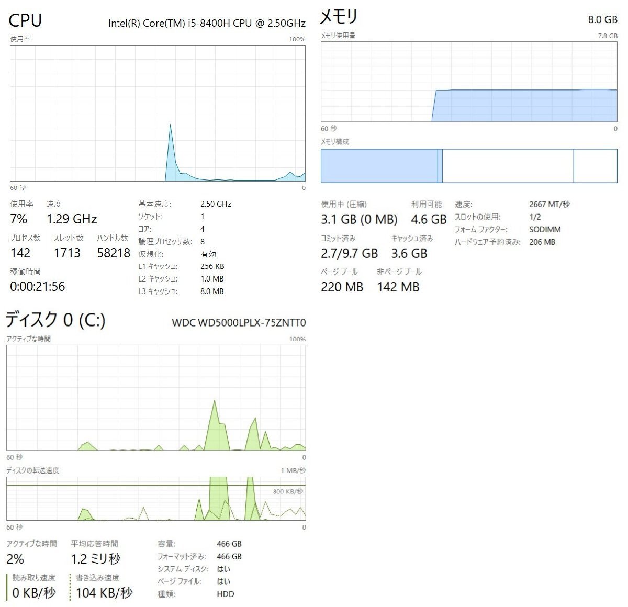Click the CPU usage graph
The width and height of the screenshot is (628, 607).
(x=158, y=113)
